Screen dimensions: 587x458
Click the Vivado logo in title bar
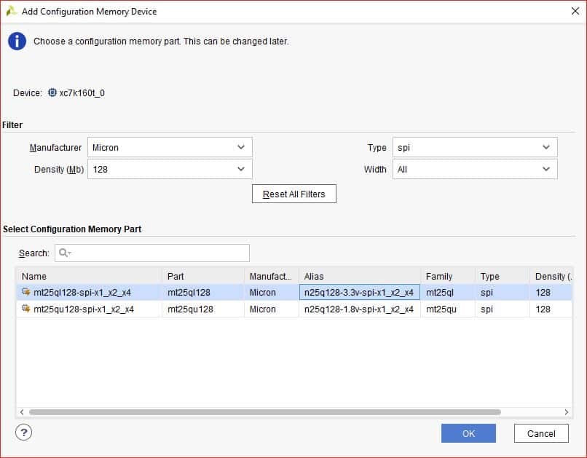tap(11, 11)
